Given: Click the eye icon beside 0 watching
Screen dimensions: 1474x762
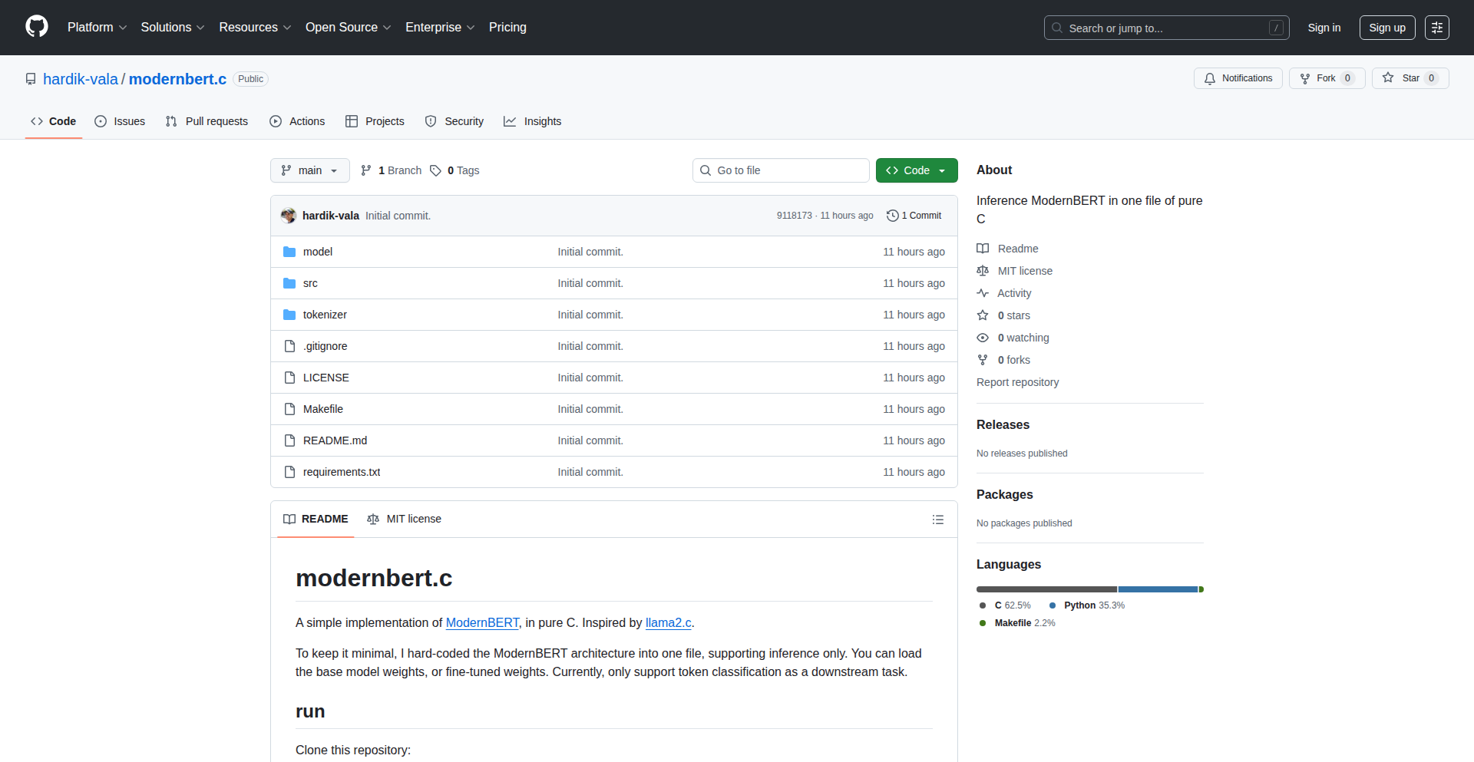Looking at the screenshot, I should click(x=983, y=338).
